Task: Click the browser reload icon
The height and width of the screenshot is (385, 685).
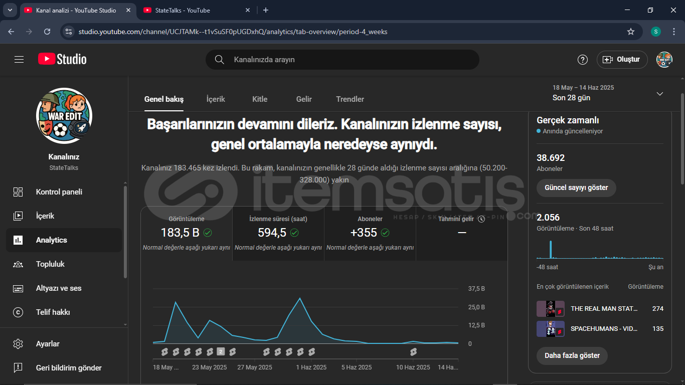Action: [47, 32]
